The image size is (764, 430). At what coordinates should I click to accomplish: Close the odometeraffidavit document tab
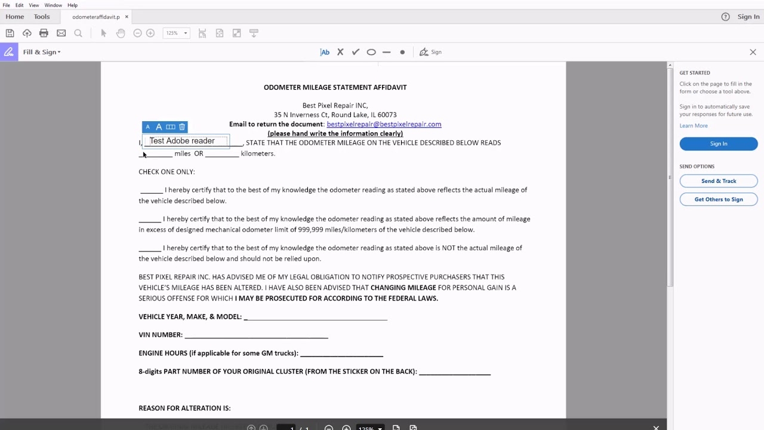[x=127, y=17]
